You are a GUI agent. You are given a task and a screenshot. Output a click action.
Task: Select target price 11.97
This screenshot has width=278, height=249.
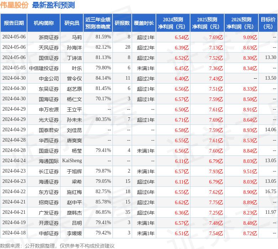(271, 212)
